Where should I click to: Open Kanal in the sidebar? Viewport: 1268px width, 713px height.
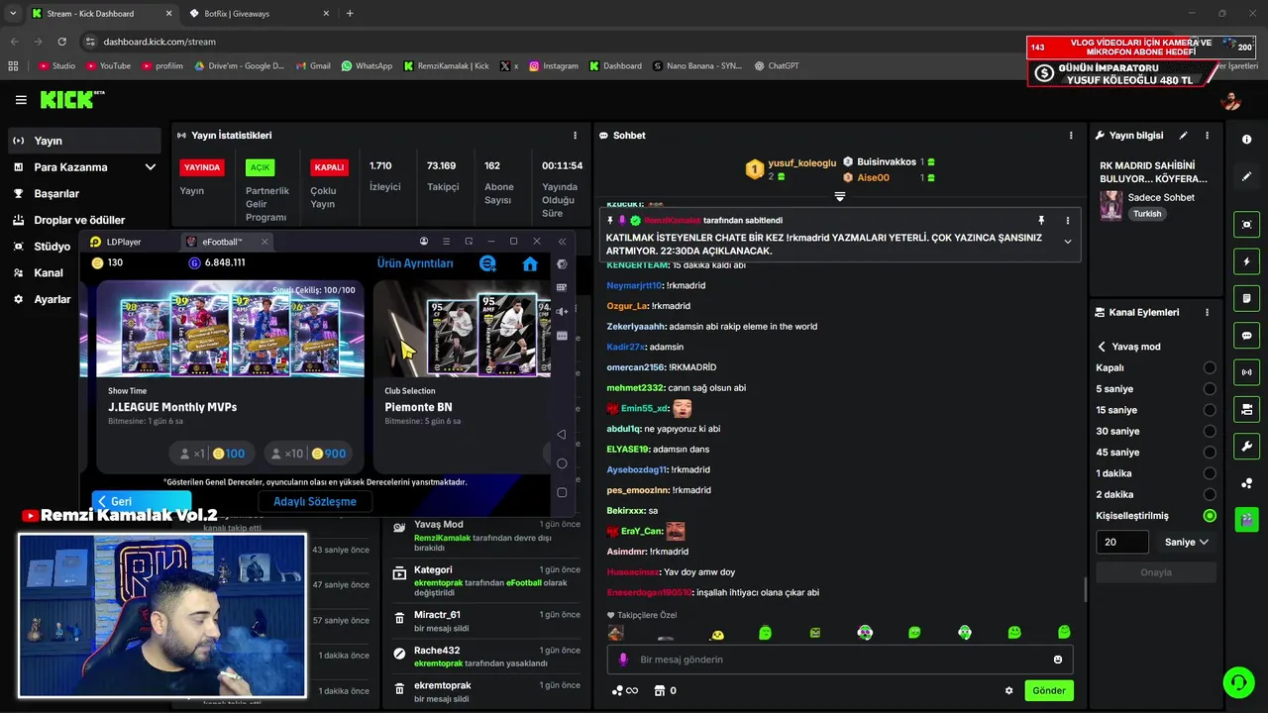click(48, 272)
